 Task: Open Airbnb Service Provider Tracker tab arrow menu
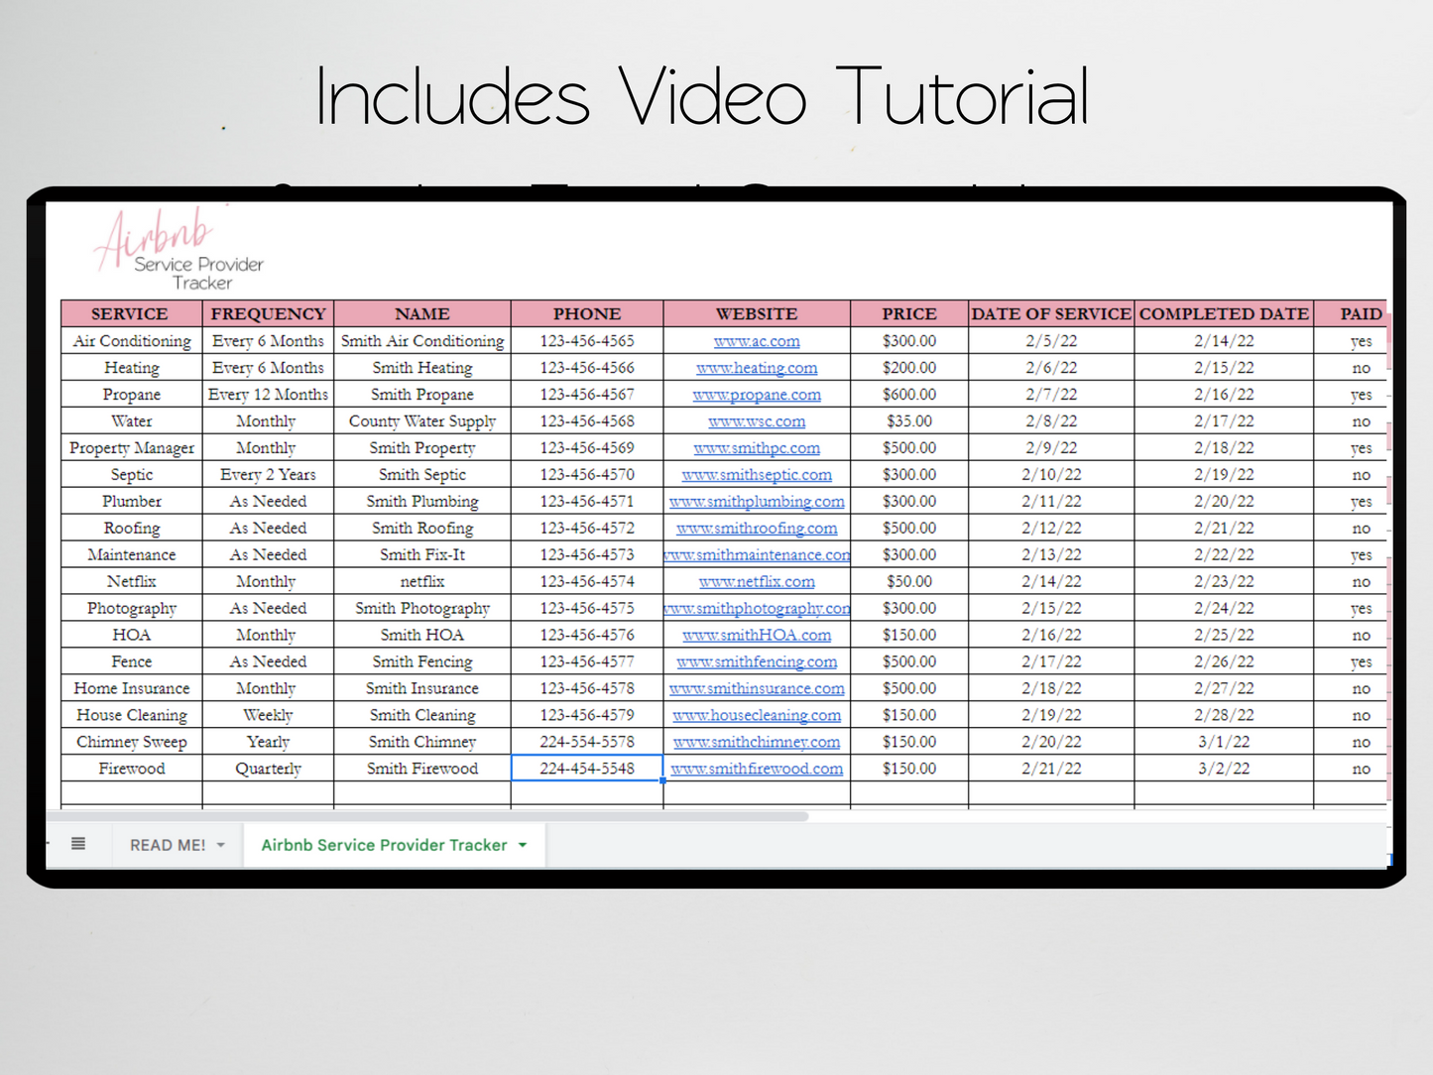pyautogui.click(x=523, y=845)
